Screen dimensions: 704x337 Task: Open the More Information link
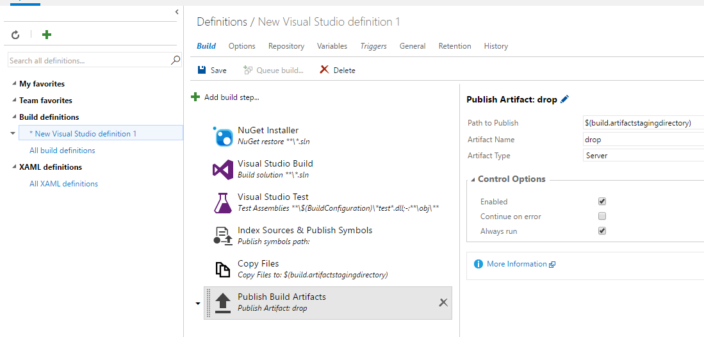click(516, 264)
